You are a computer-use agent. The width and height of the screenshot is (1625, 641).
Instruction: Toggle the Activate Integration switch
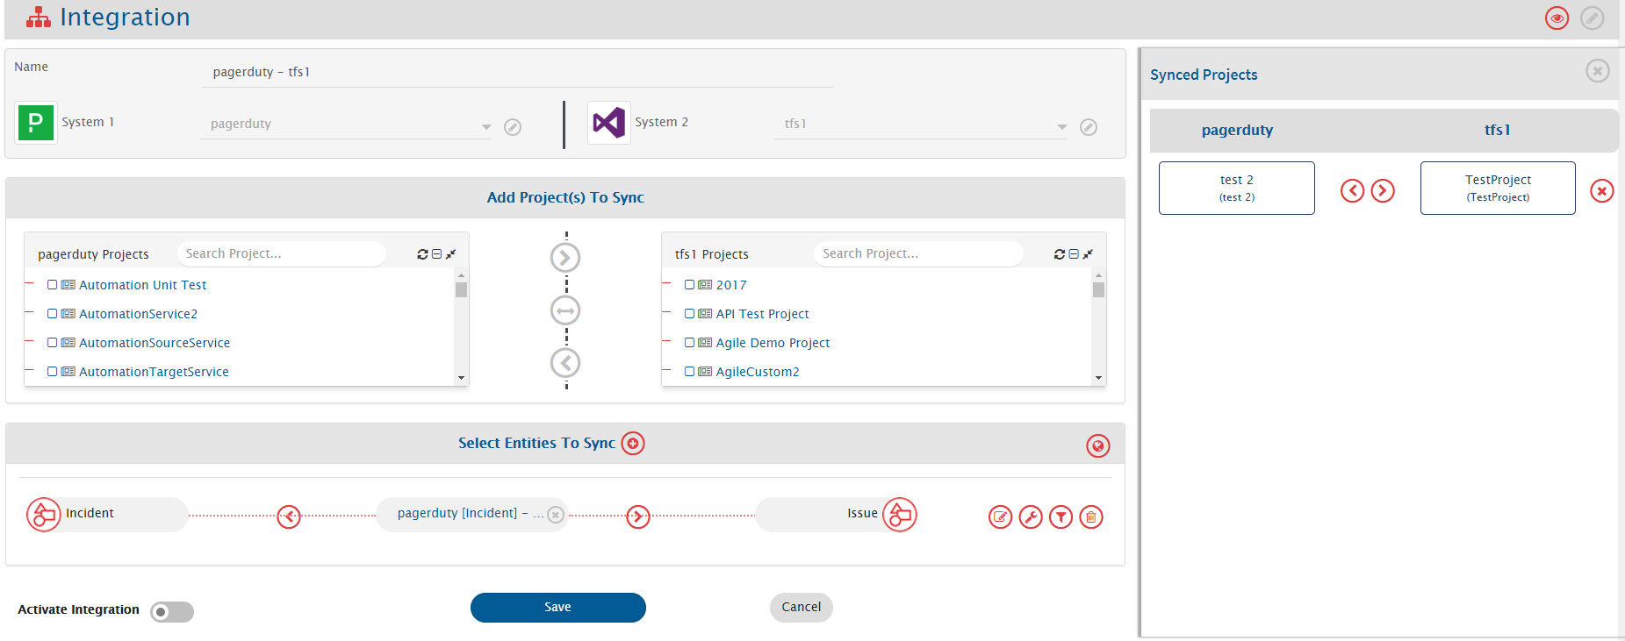click(172, 612)
